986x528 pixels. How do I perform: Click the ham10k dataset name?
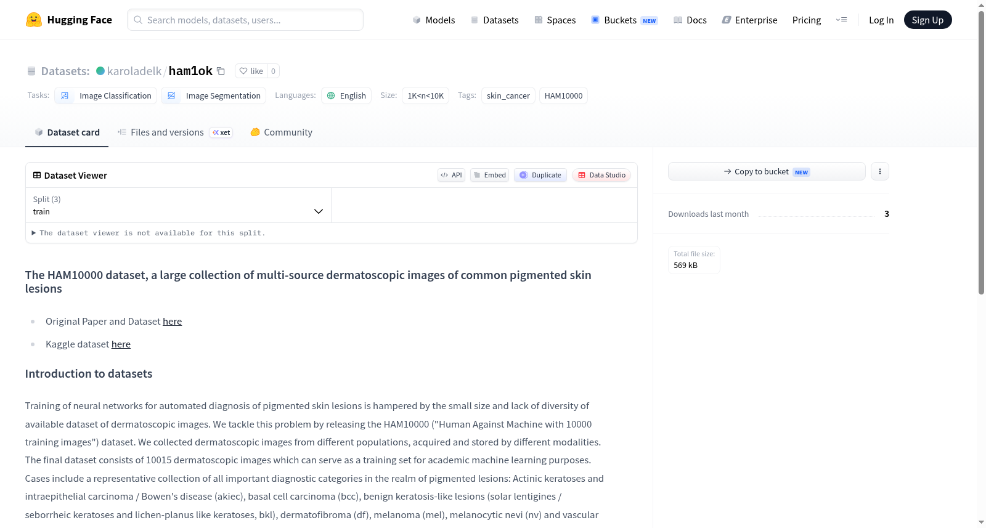tap(190, 71)
